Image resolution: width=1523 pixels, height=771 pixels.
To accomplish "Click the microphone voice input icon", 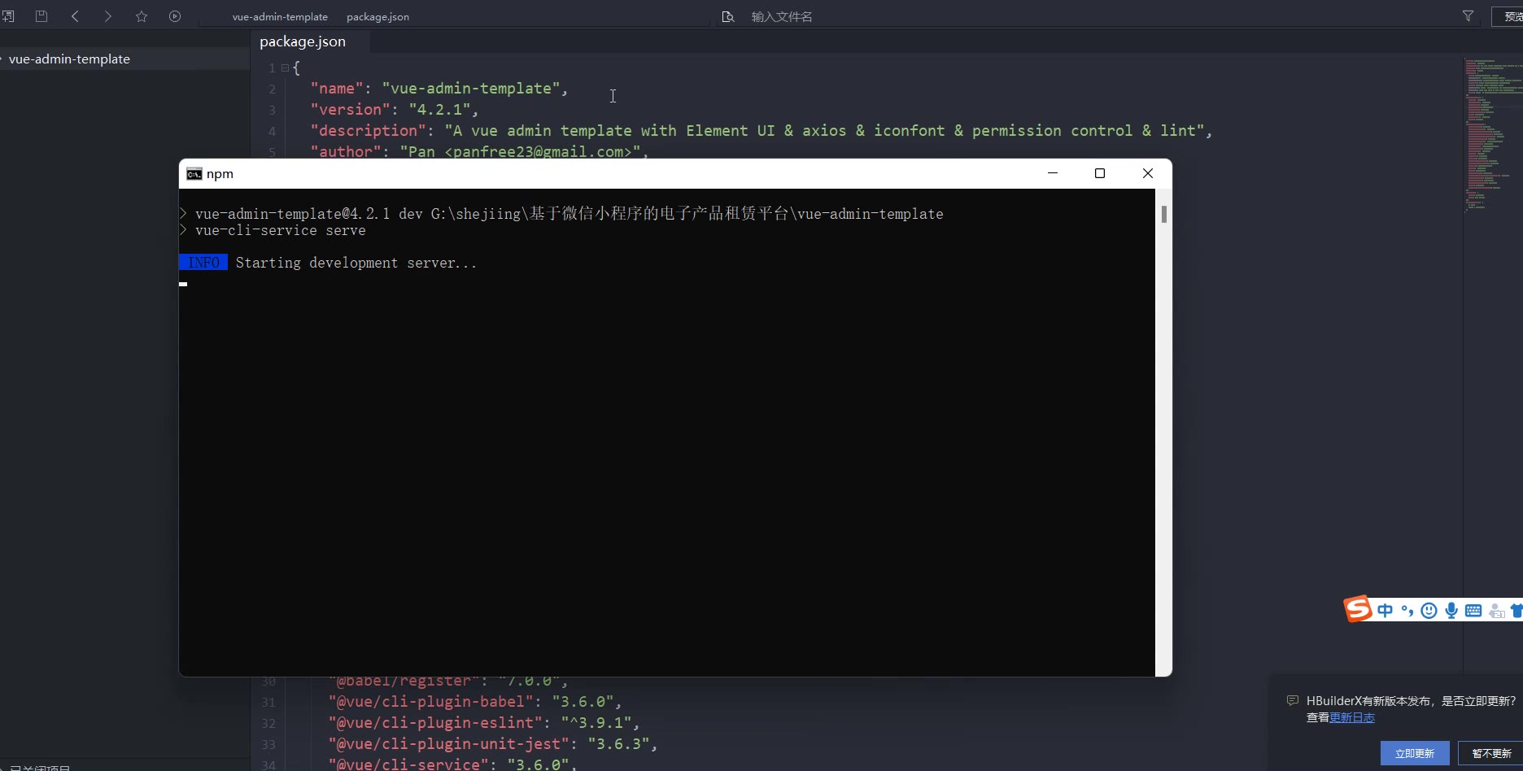I will pyautogui.click(x=1451, y=611).
